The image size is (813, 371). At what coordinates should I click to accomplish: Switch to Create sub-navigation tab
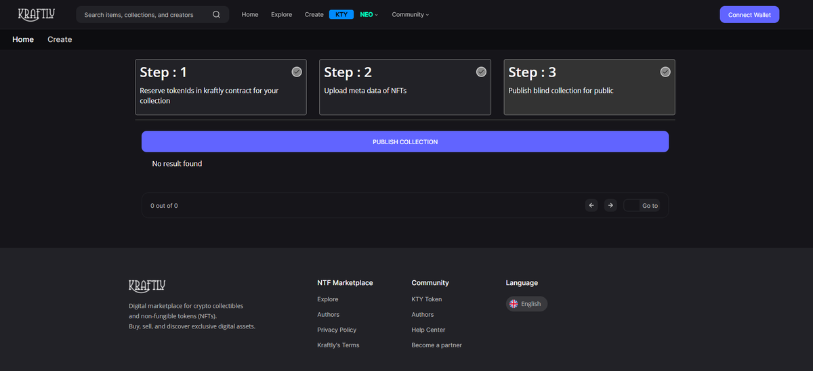click(60, 39)
